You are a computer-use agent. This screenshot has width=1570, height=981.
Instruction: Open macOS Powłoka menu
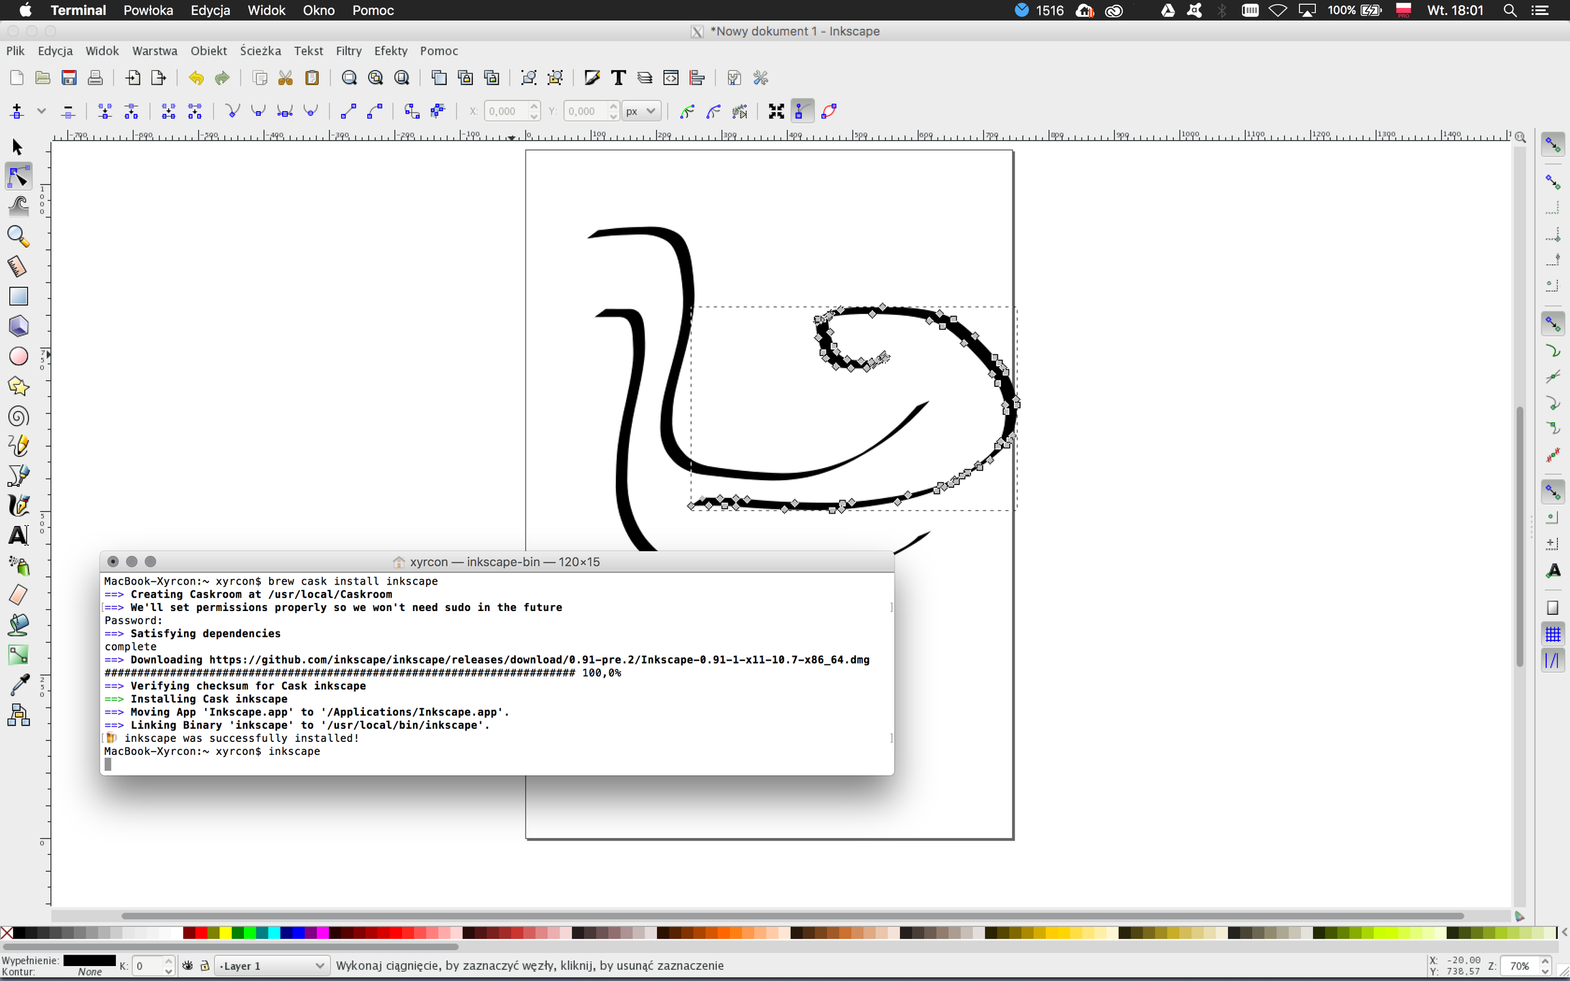pos(148,10)
